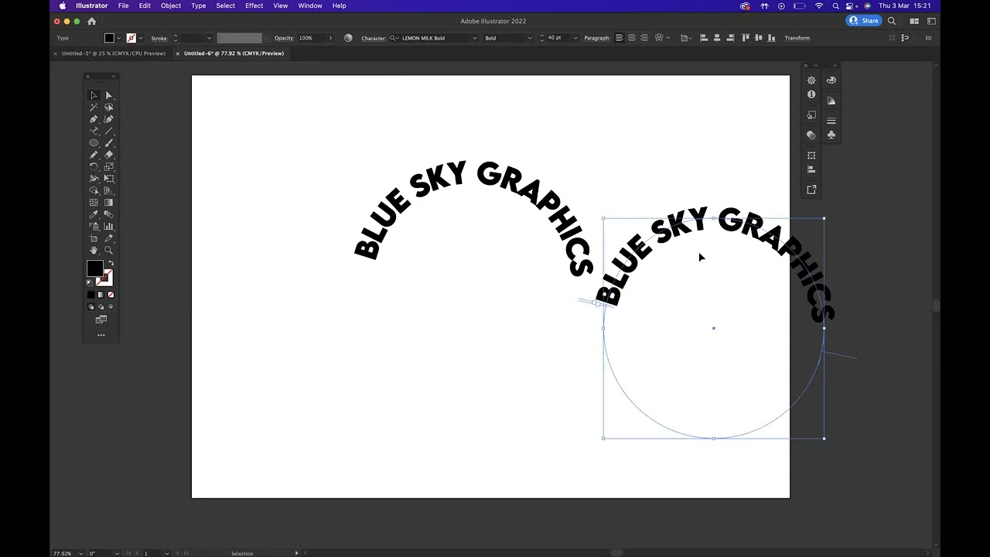Select the Eyedropper tool
The height and width of the screenshot is (557, 990).
point(94,214)
